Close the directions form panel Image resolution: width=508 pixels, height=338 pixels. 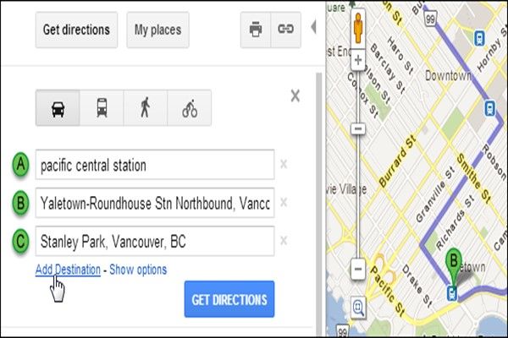tap(295, 95)
